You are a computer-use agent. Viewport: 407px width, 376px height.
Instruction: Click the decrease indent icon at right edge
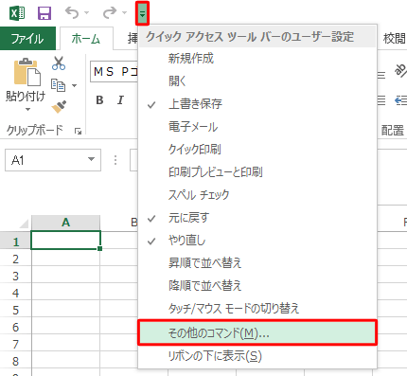(400, 100)
